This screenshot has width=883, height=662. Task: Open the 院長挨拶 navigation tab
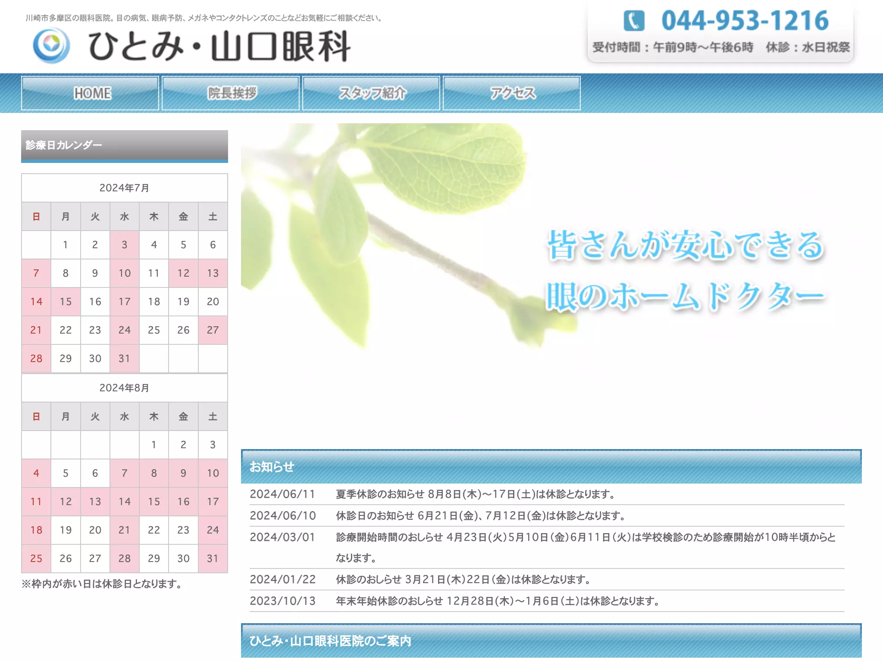click(x=231, y=93)
